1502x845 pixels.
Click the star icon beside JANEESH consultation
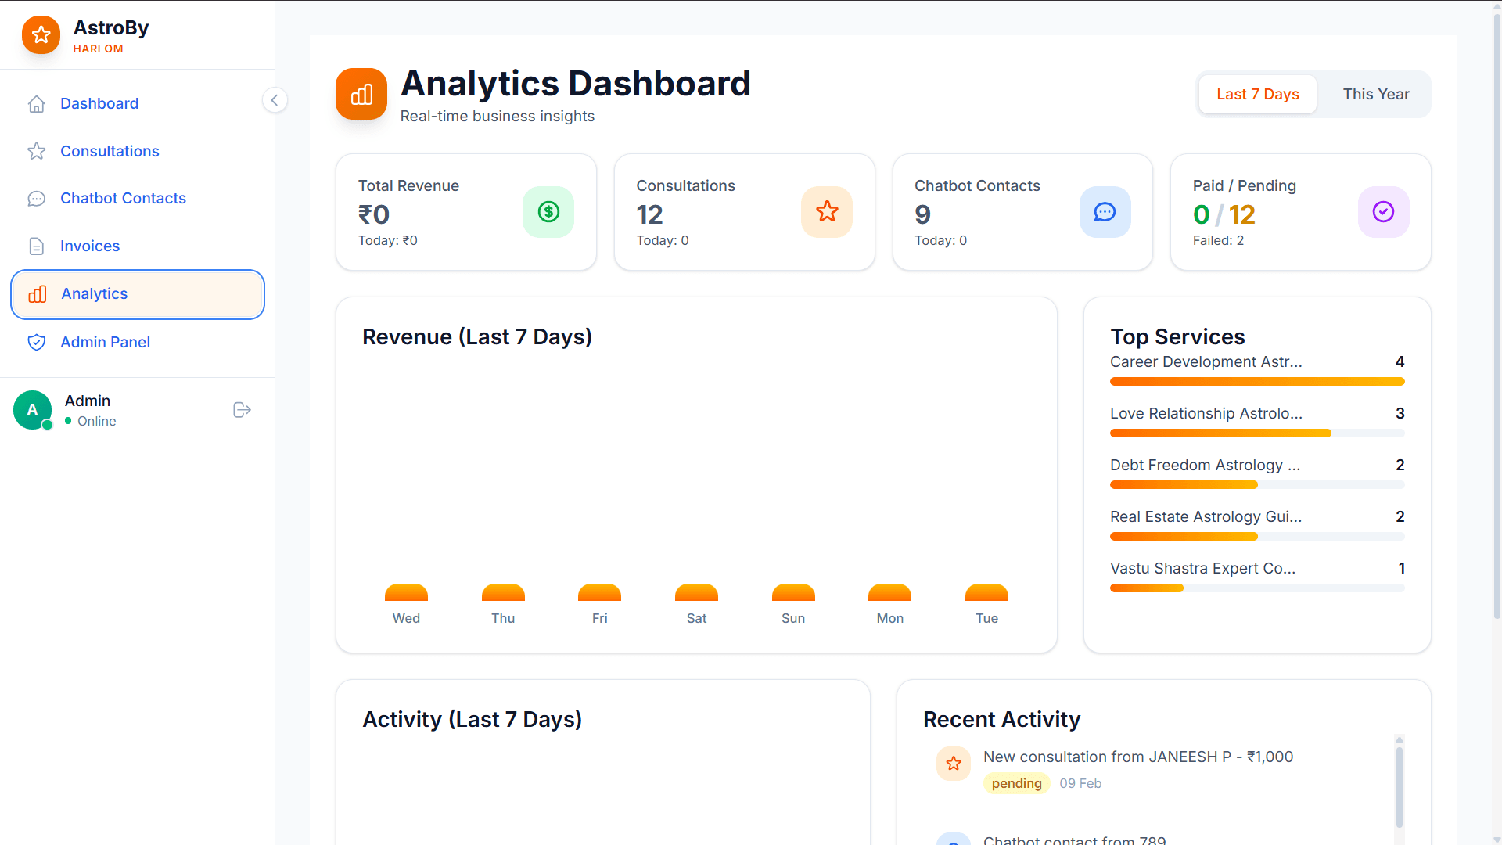tap(953, 764)
